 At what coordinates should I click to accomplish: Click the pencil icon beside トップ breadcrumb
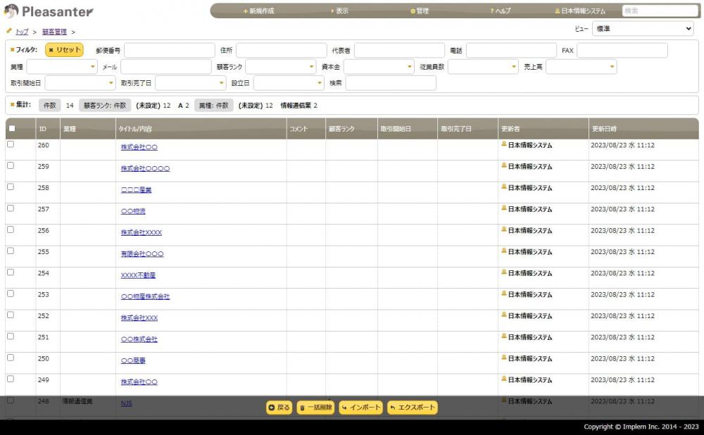tap(9, 31)
